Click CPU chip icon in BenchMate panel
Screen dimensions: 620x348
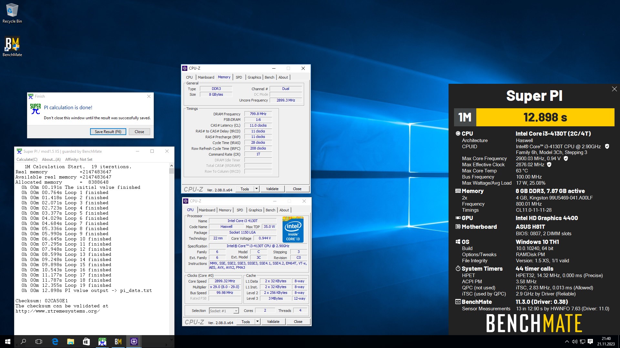click(x=458, y=133)
